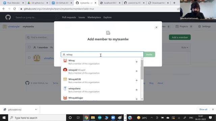Open Zoom from the taskbar
This screenshot has width=216, height=121.
coord(113,118)
